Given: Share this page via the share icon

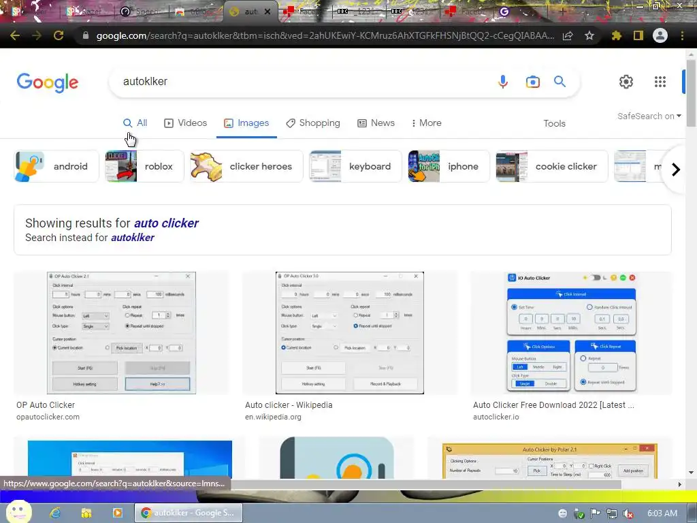Looking at the screenshot, I should pos(568,35).
